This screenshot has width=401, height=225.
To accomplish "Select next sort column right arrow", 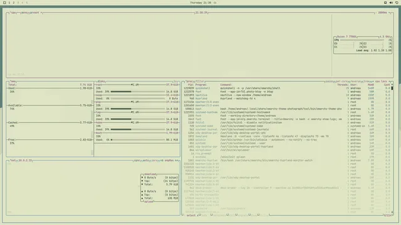I will point(390,81).
